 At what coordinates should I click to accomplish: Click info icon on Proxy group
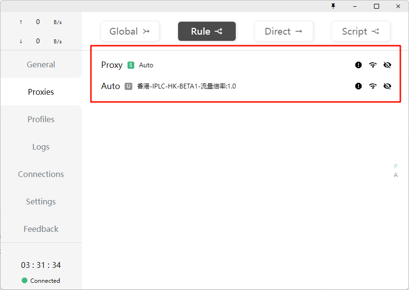(x=358, y=65)
